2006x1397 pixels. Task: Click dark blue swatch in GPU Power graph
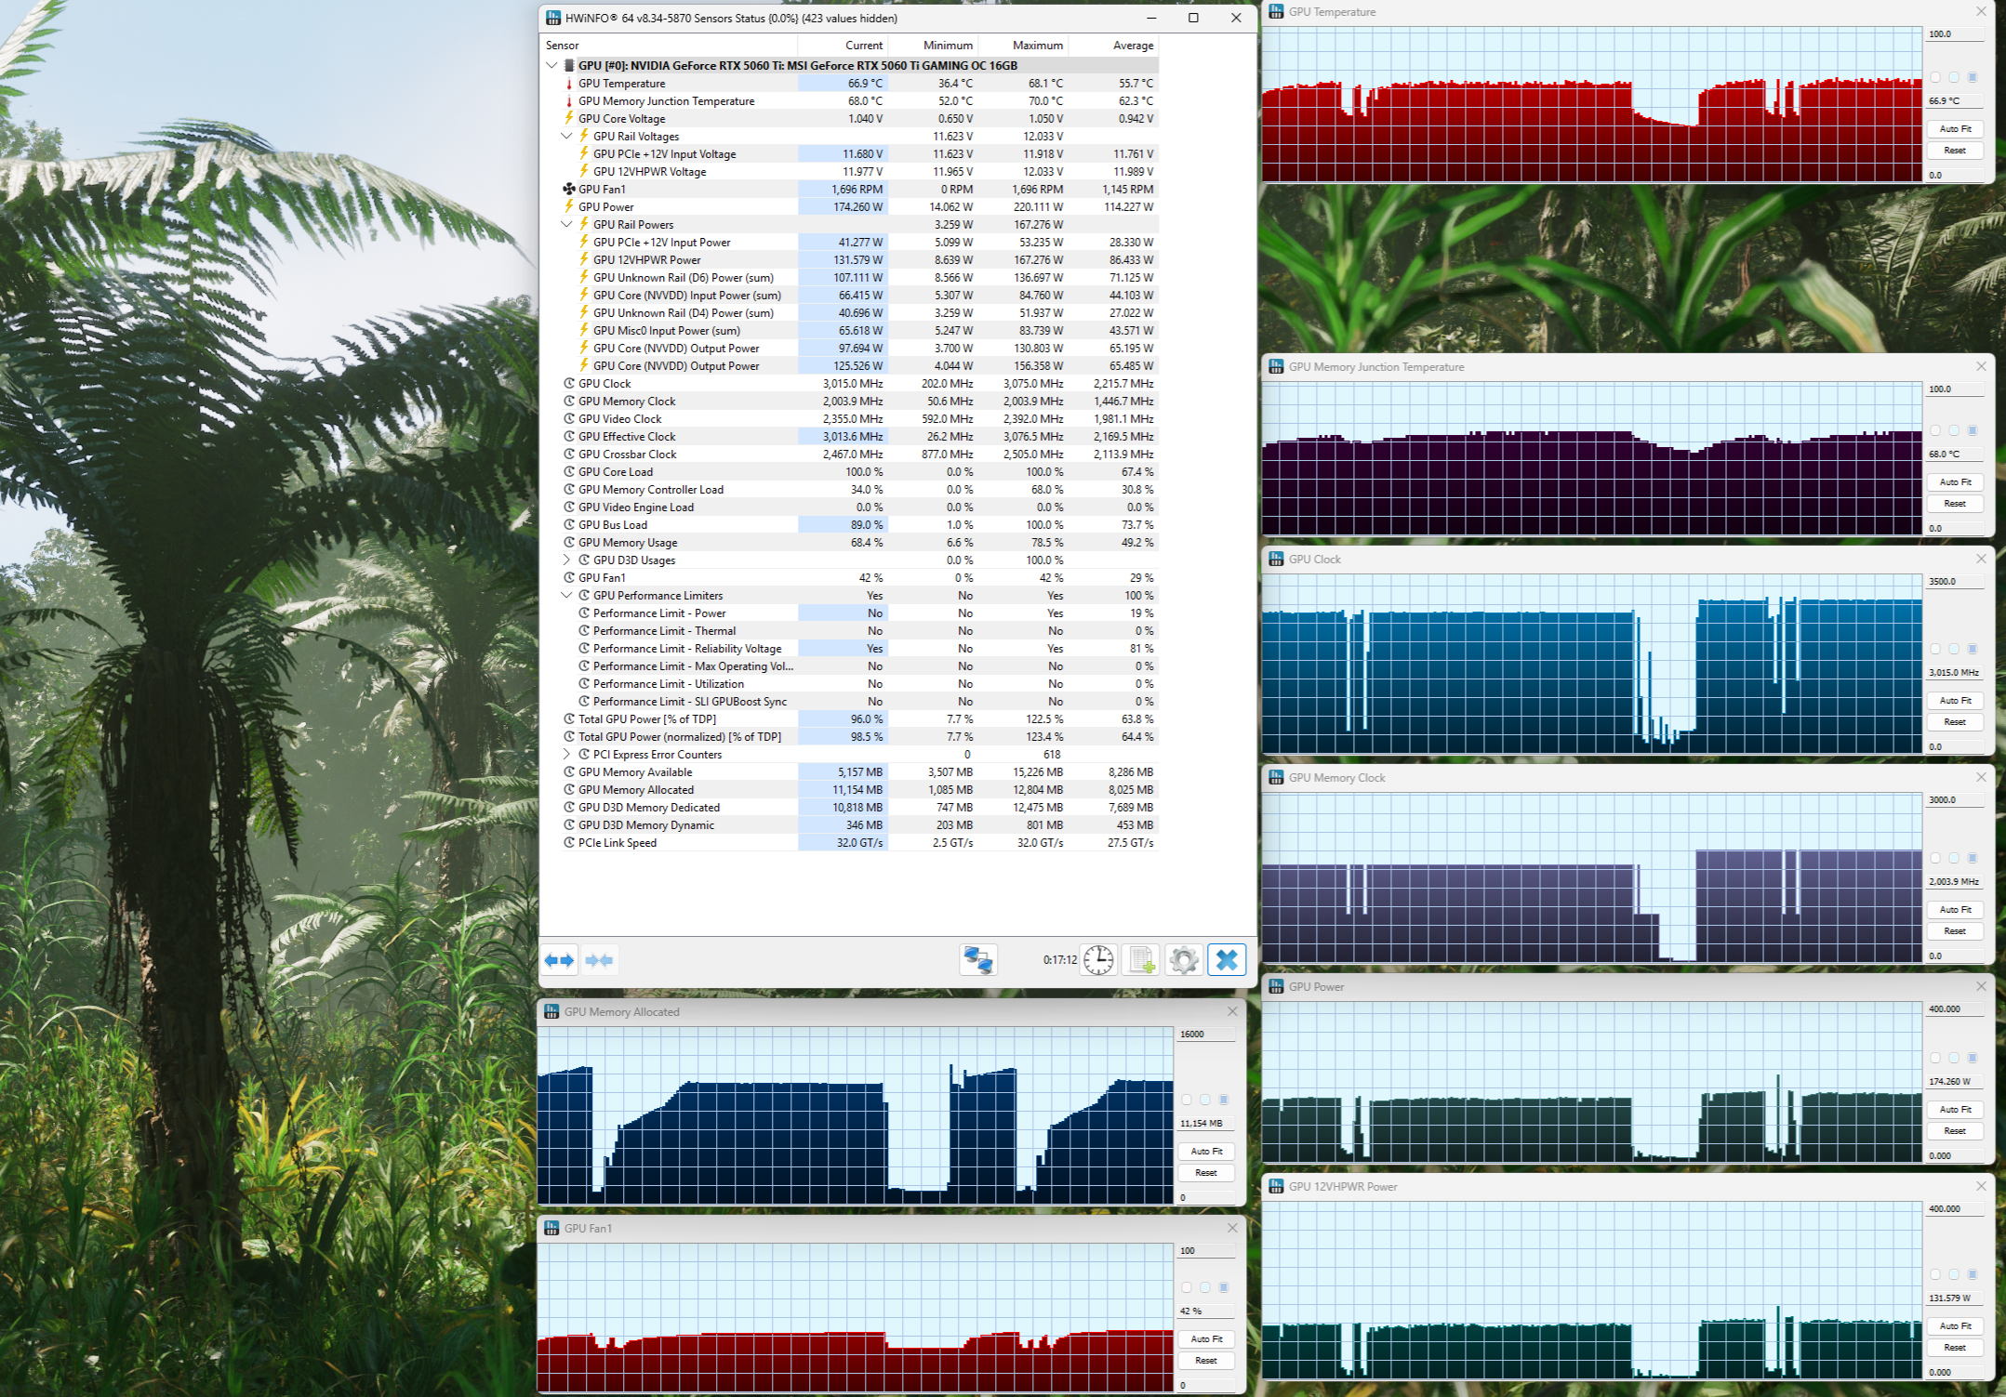coord(1973,1058)
